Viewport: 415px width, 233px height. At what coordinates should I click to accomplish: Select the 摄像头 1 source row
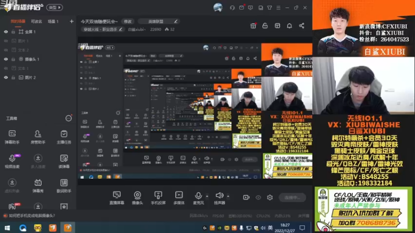pyautogui.click(x=38, y=59)
